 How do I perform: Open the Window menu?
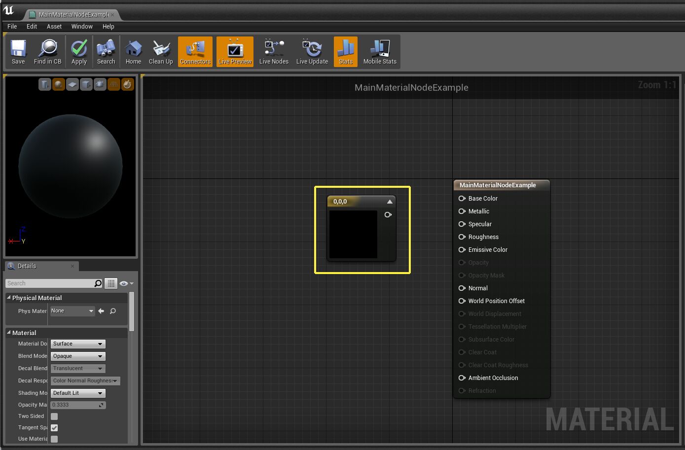[x=82, y=27]
